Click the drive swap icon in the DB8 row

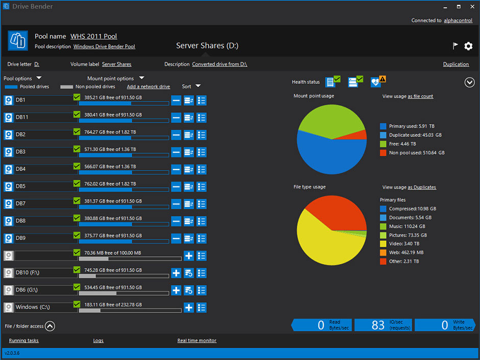189,221
